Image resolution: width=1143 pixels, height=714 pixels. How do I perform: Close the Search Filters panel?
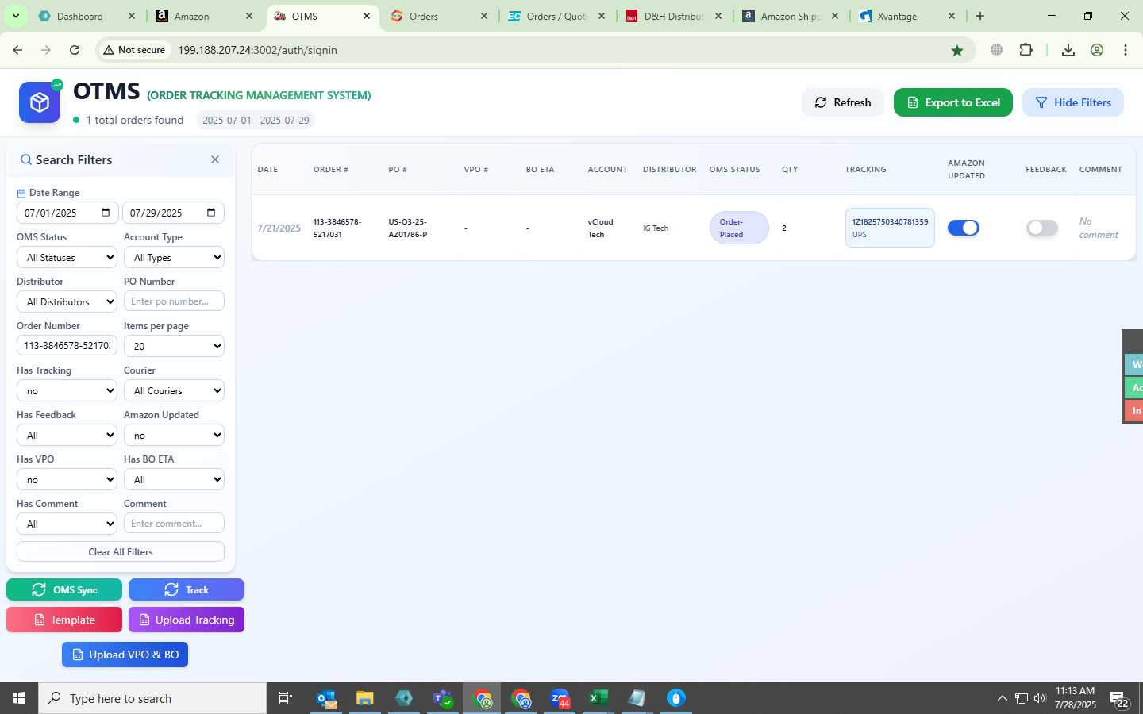click(215, 159)
